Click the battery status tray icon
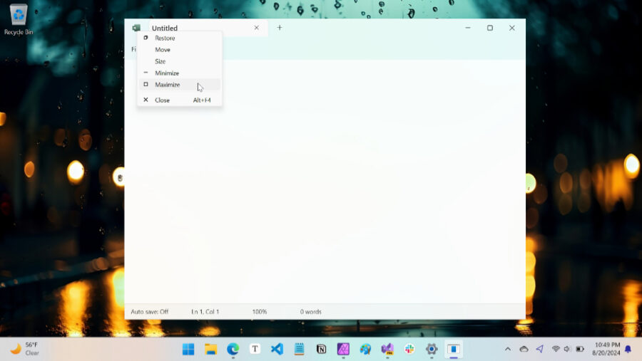The width and height of the screenshot is (642, 361). tap(580, 349)
